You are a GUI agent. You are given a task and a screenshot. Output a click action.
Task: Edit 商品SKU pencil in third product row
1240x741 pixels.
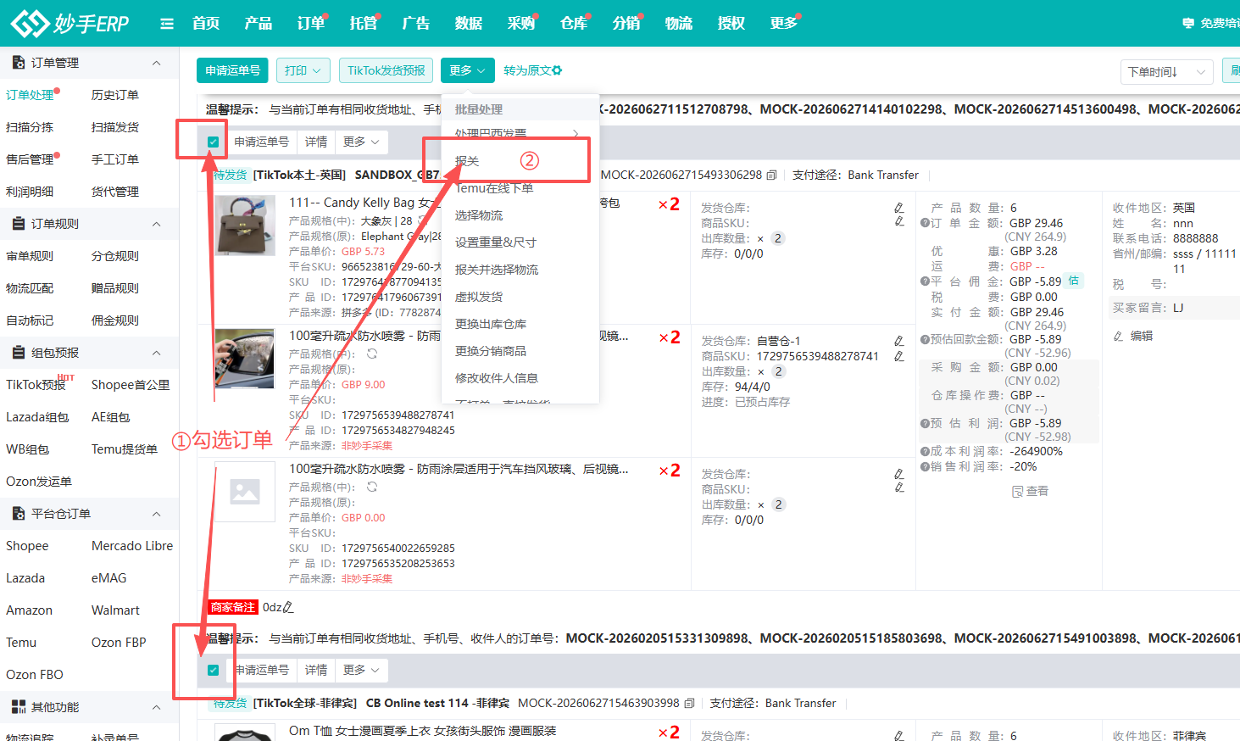coord(899,487)
